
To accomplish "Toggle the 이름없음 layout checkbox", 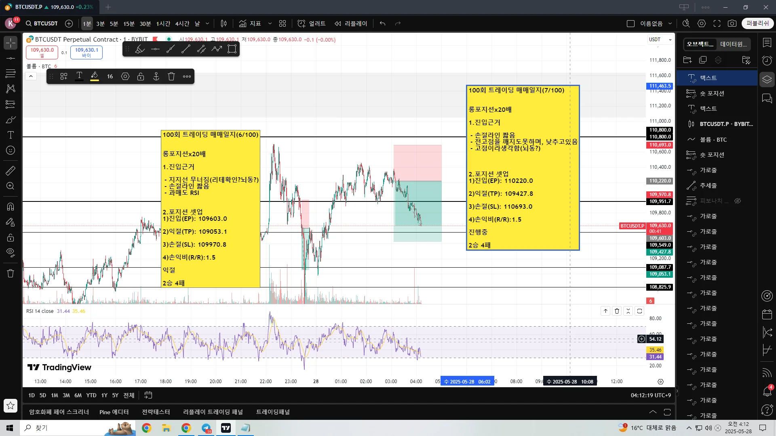I will [630, 23].
